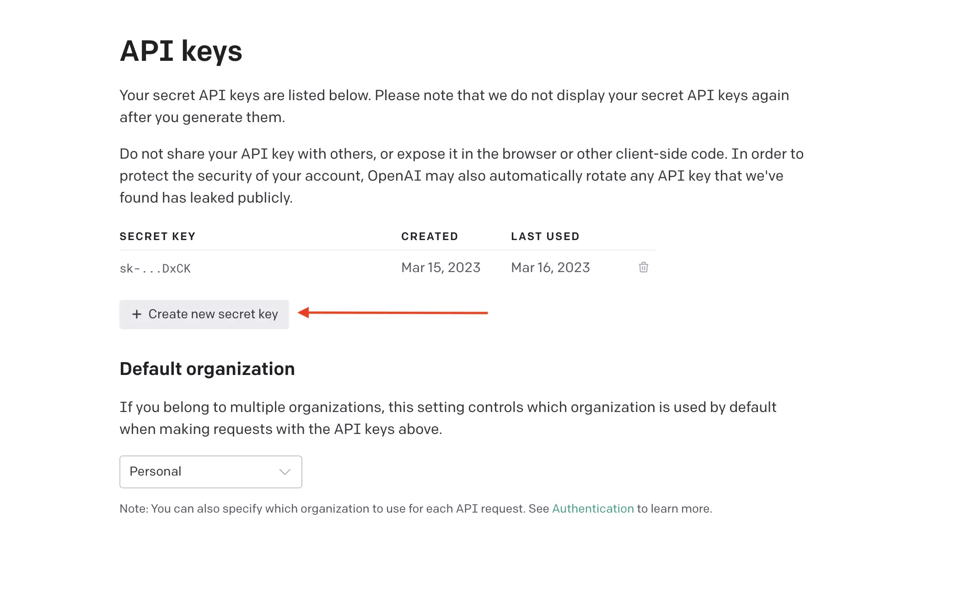967x610 pixels.
Task: Click the 'If you belong to multiple organizations' text
Action: tap(448, 418)
